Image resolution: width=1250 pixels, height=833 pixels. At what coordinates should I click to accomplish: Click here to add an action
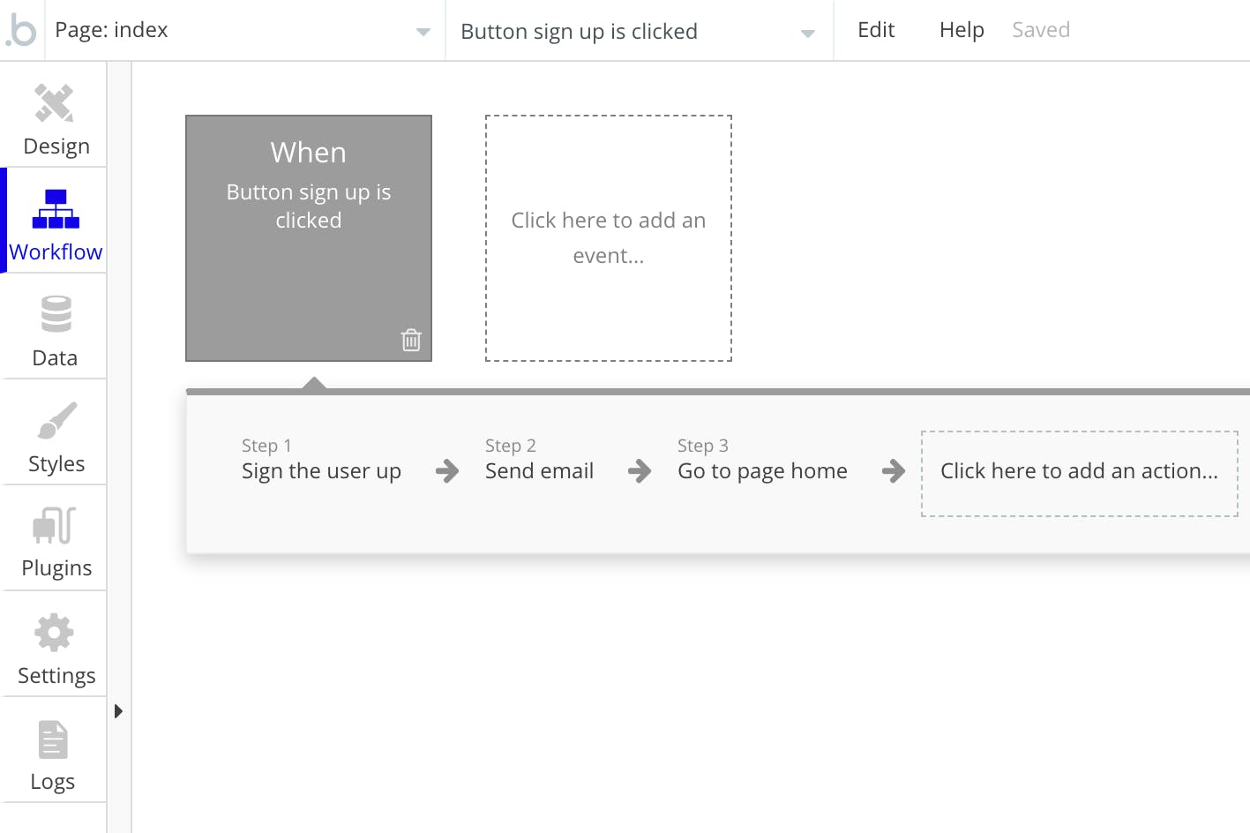pos(1080,472)
